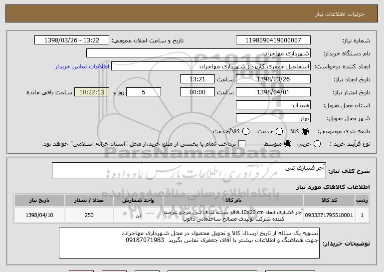Click the delivery province field همدان

click(x=273, y=105)
